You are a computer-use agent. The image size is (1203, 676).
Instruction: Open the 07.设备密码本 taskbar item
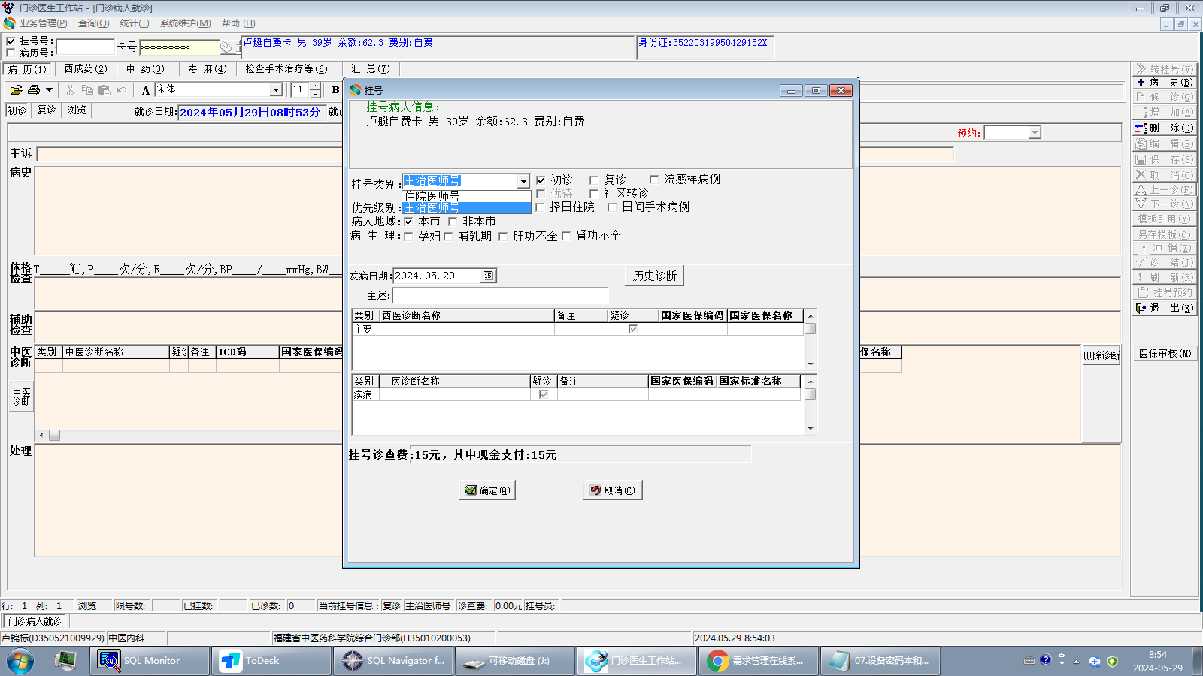point(880,661)
